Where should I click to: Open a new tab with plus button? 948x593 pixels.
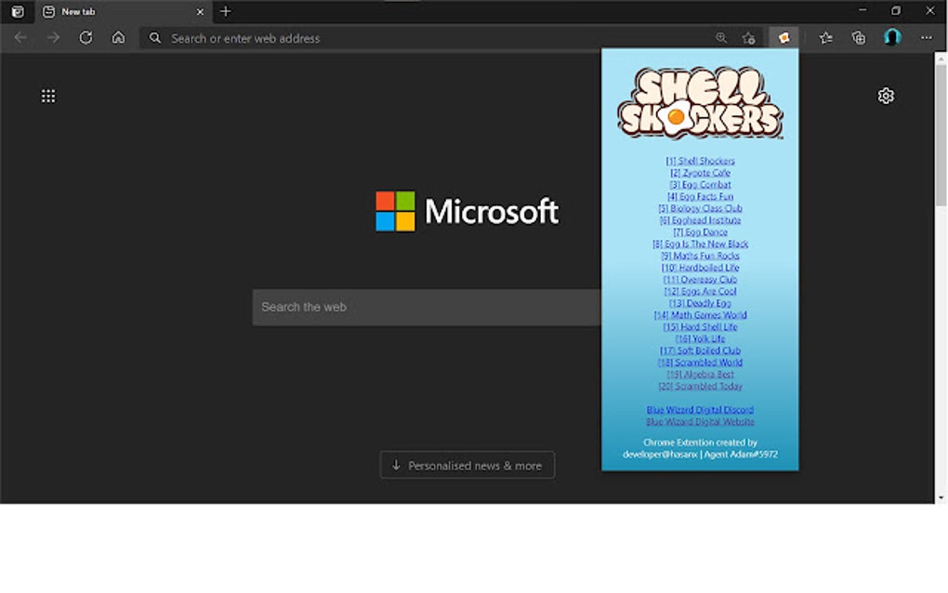coord(226,11)
